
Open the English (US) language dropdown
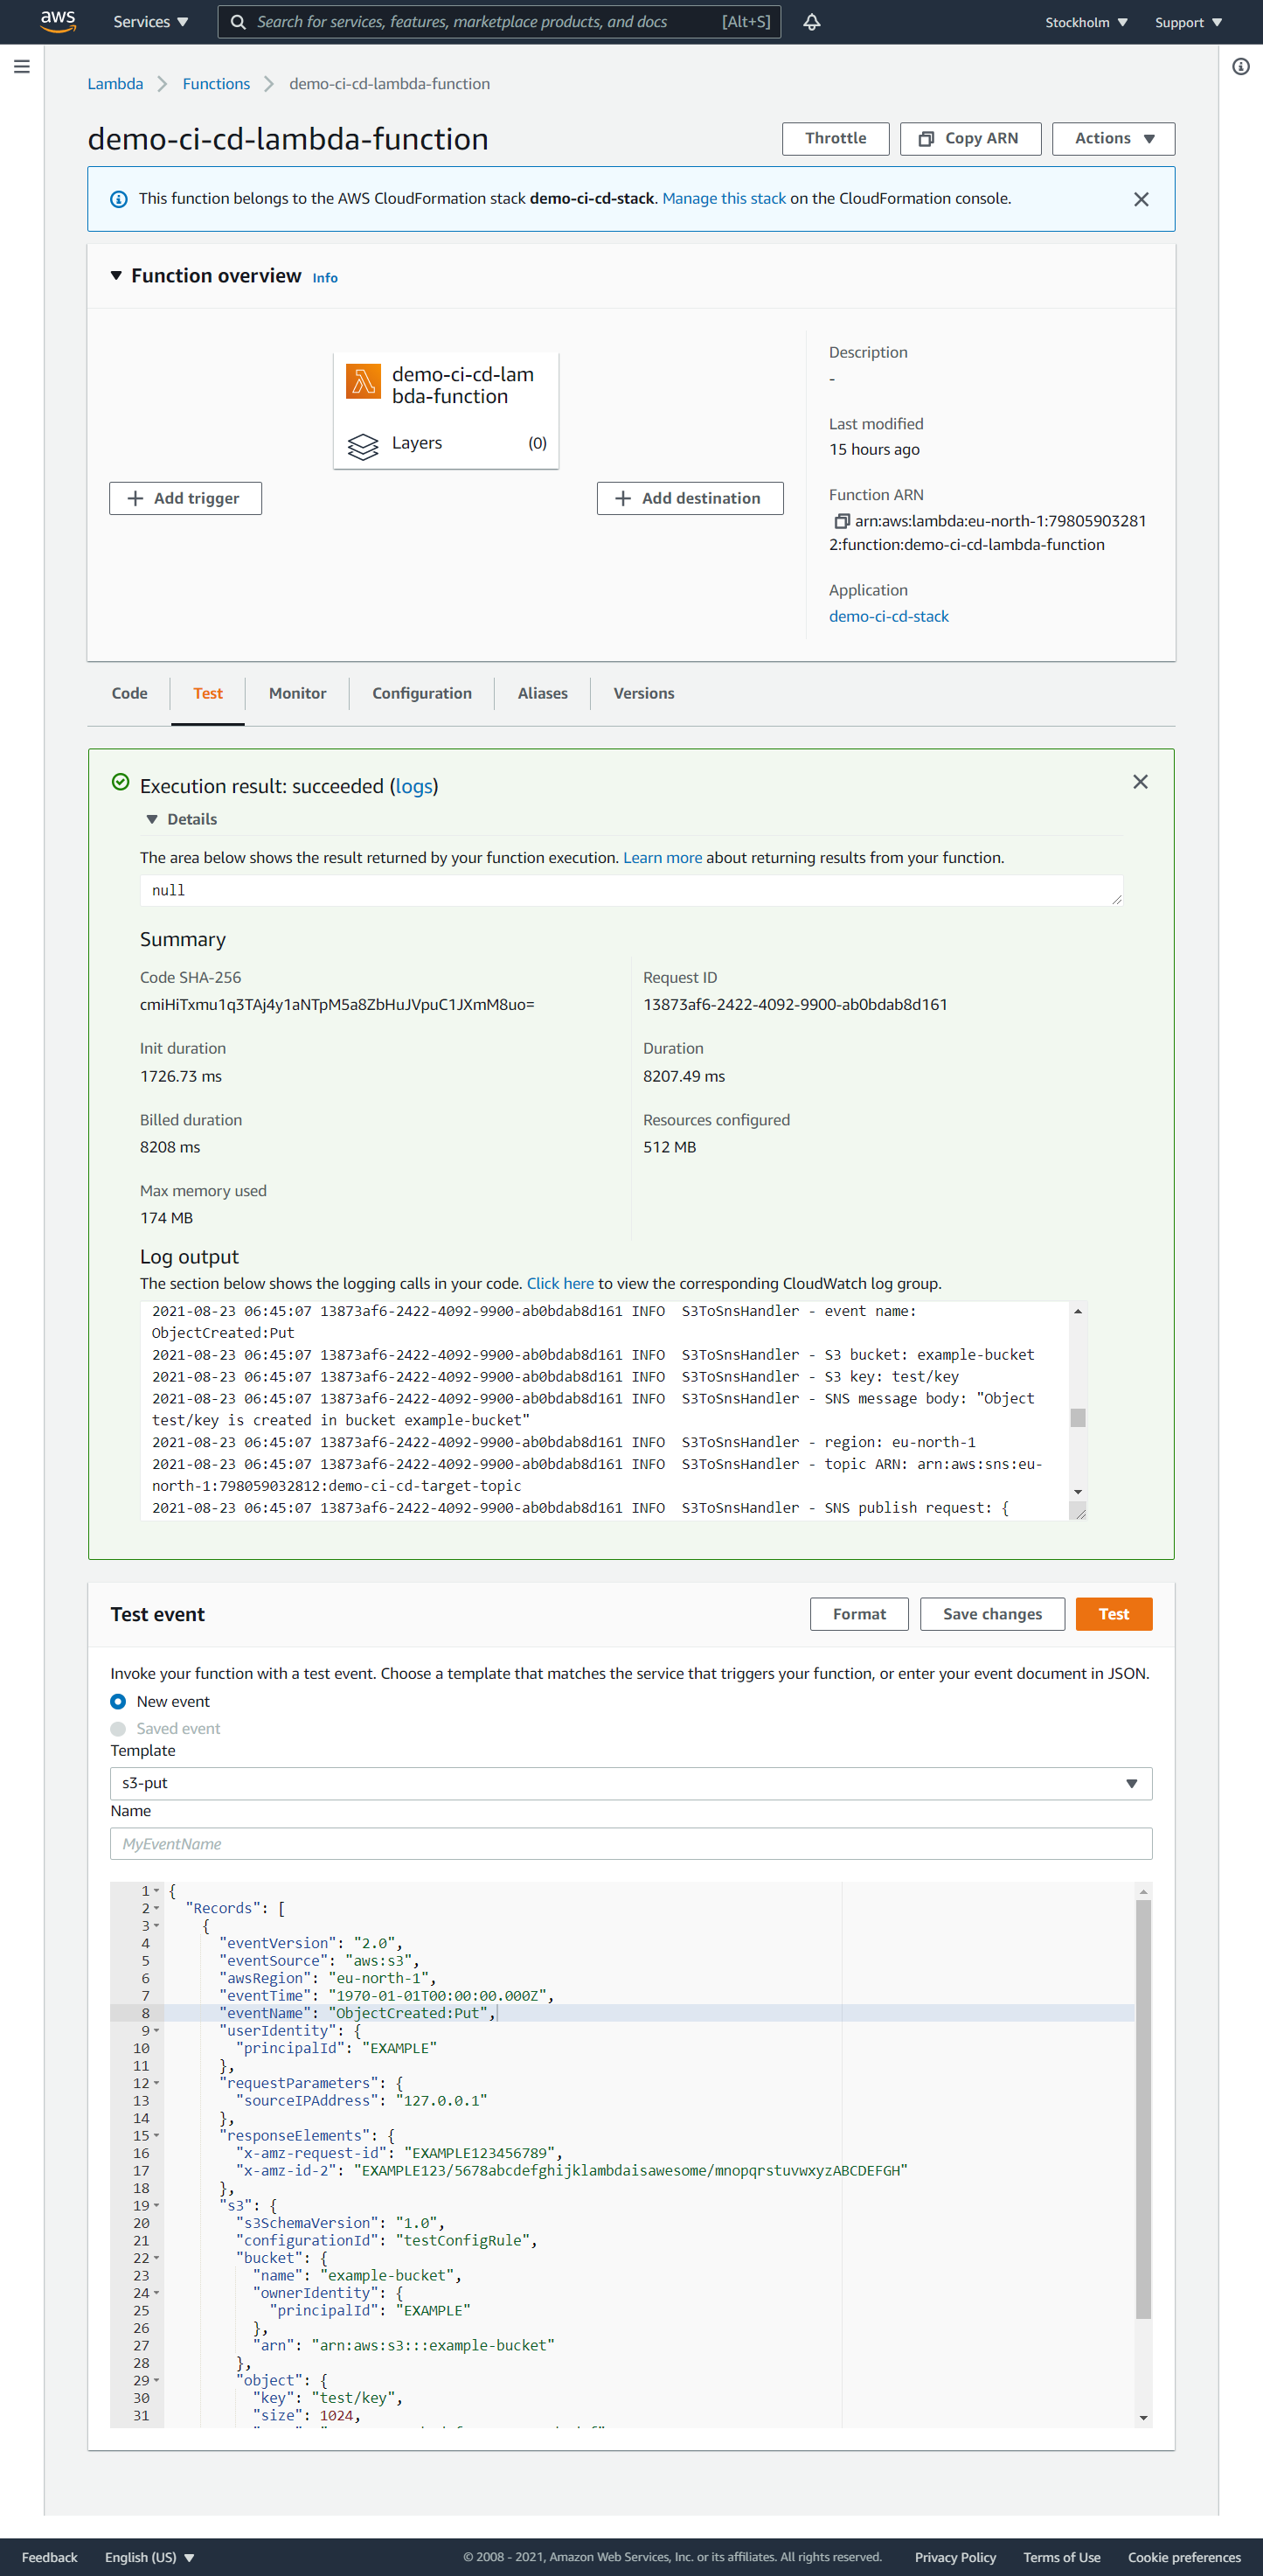tap(149, 2557)
